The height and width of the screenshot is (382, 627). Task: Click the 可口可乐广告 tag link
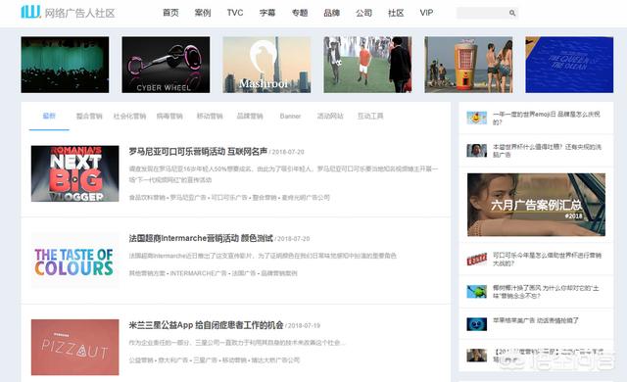pyautogui.click(x=229, y=198)
